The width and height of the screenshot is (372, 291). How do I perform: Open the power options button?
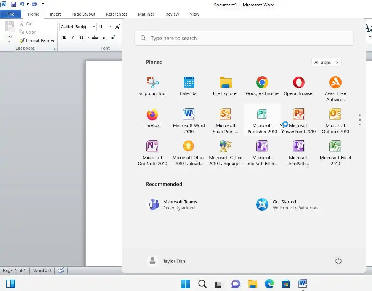(x=338, y=261)
